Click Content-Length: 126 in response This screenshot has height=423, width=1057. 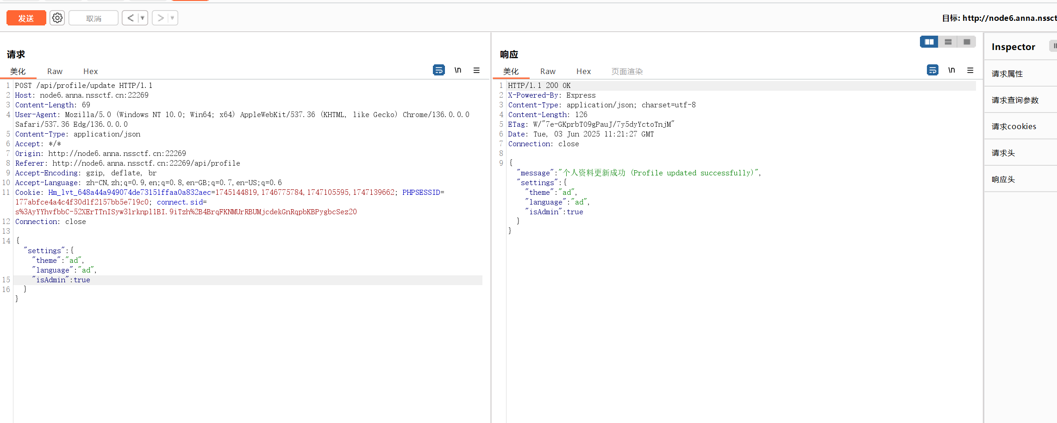tap(548, 115)
